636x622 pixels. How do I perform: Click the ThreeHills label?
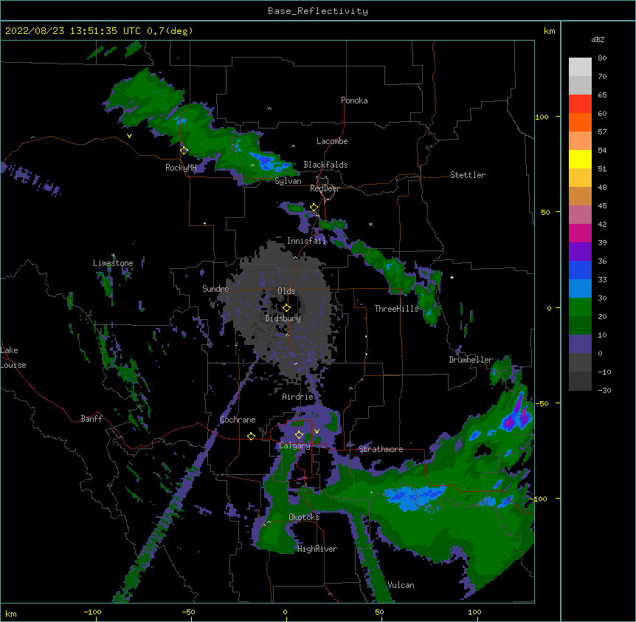tap(396, 309)
